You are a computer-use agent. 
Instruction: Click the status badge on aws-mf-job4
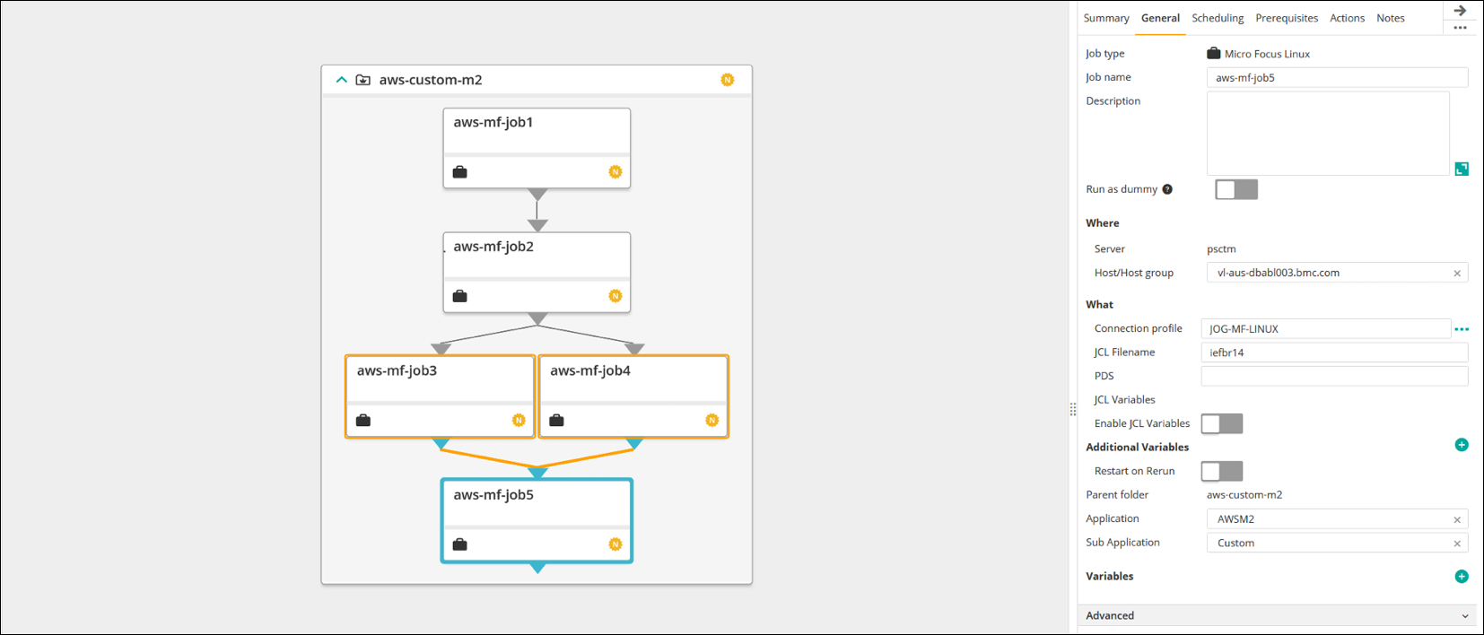(711, 421)
